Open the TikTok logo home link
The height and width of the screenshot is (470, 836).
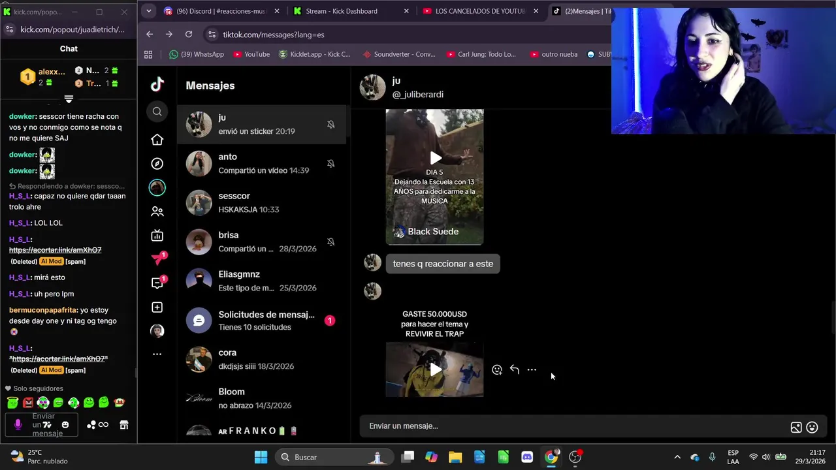click(x=157, y=84)
